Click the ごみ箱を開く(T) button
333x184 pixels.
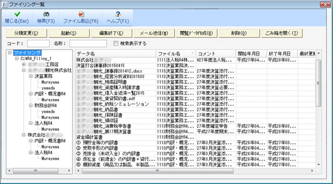point(282,33)
